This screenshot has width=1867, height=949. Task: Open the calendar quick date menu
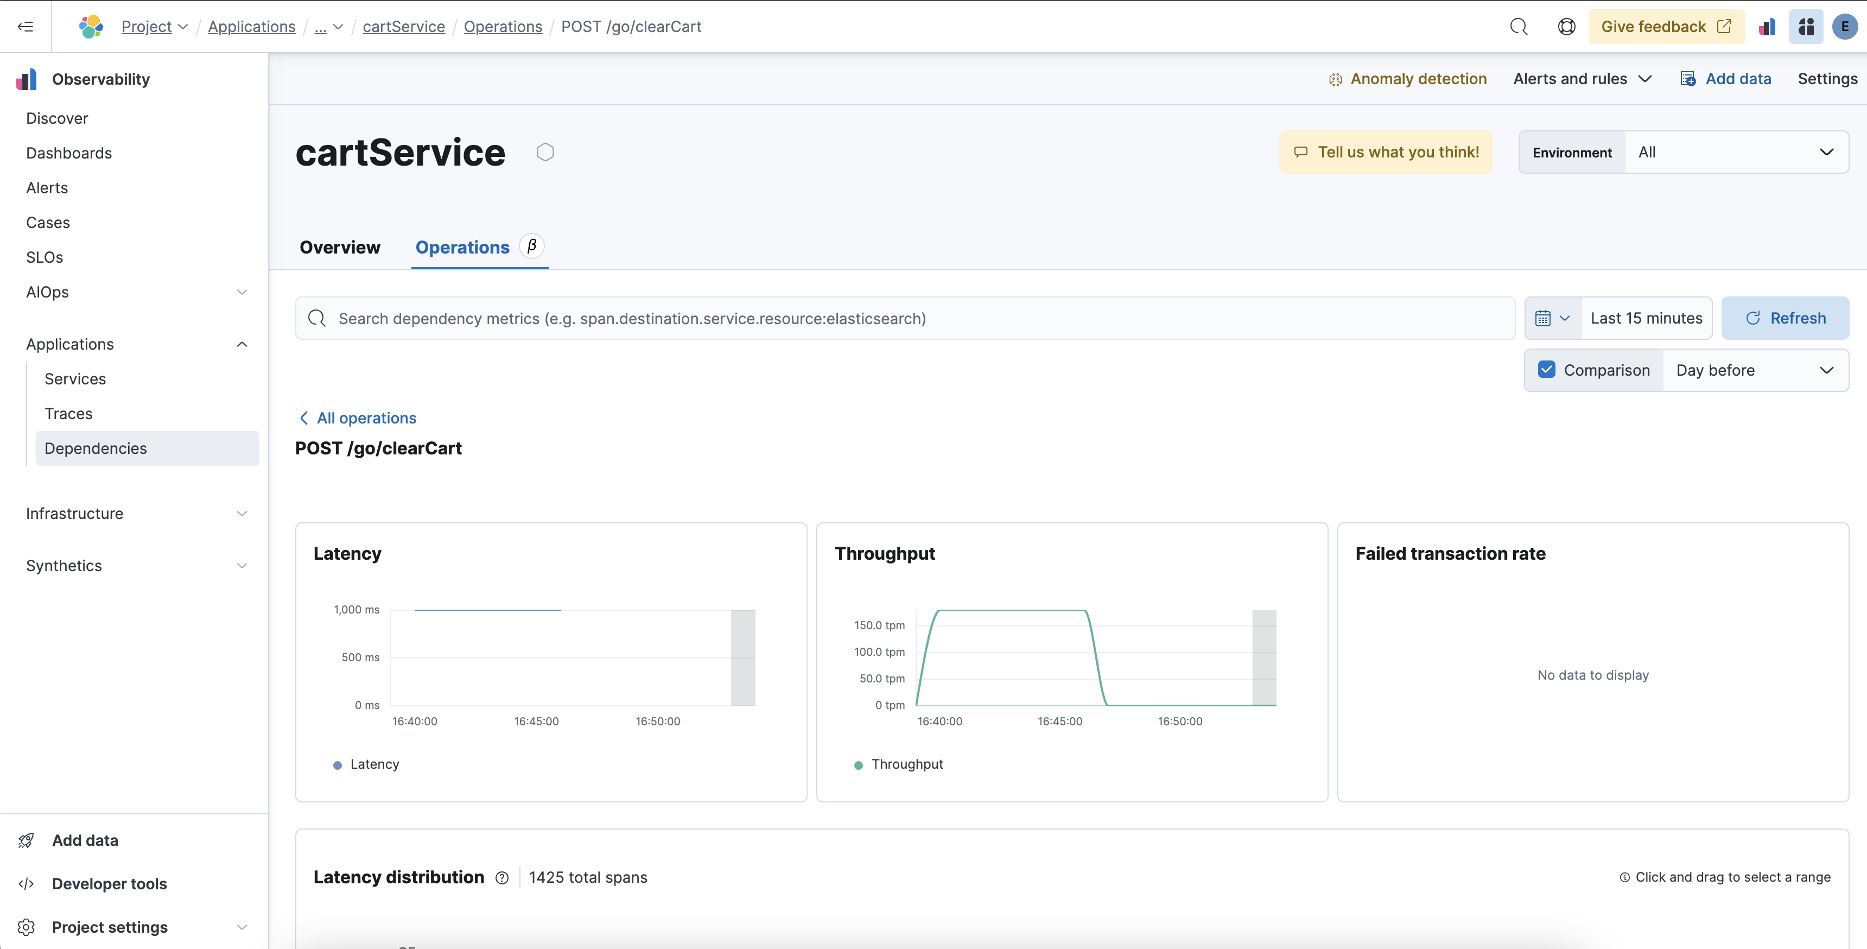[1552, 318]
